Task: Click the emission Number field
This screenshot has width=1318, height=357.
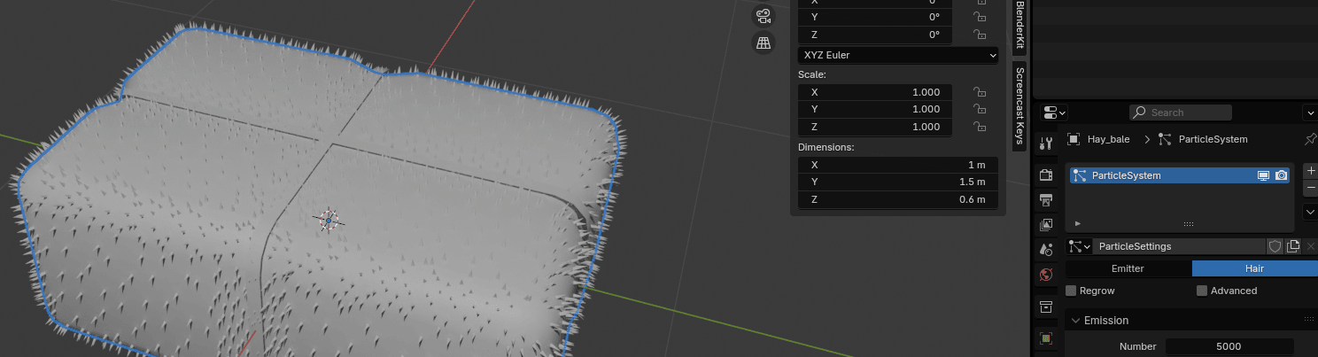Action: point(1228,346)
